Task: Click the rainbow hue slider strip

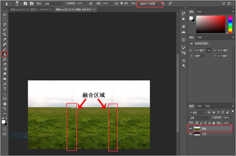Action: point(230,24)
